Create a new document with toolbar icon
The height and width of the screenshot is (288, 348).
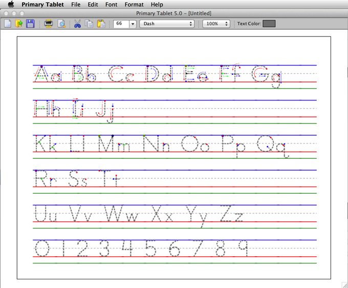[x=8, y=24]
